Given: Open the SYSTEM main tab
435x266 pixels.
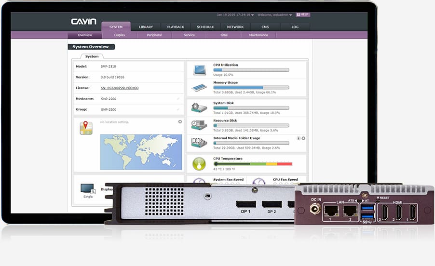Looking at the screenshot, I should [116, 27].
